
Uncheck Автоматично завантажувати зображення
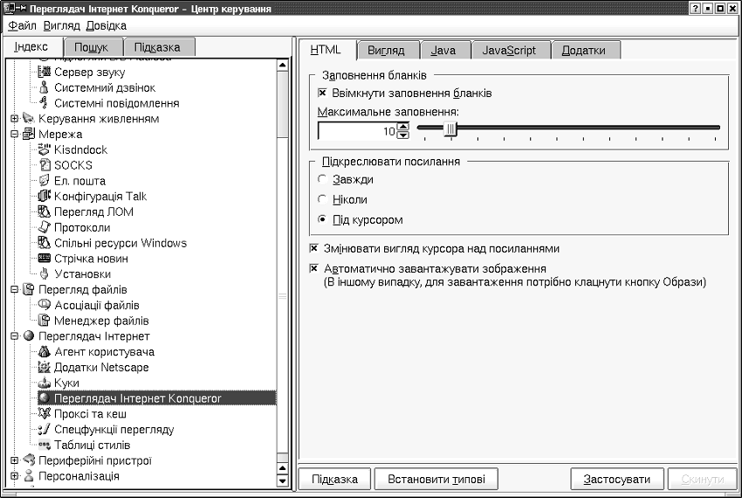point(314,269)
